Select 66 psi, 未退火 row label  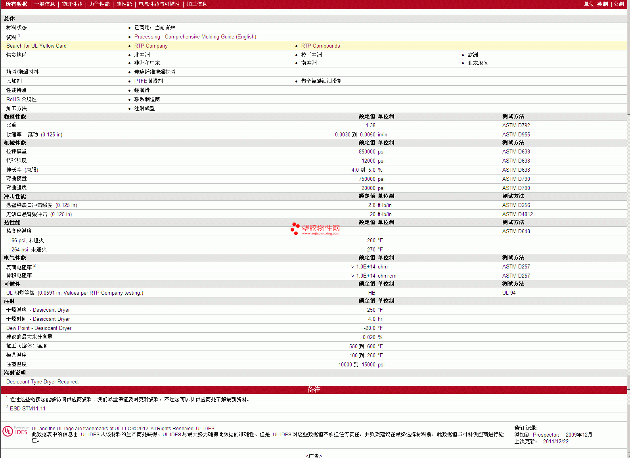pyautogui.click(x=27, y=240)
